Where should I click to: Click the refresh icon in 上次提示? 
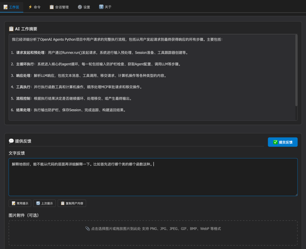[x=38, y=203]
